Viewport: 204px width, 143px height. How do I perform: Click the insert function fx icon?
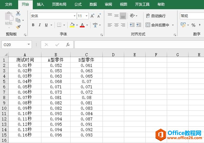[x=68, y=45]
